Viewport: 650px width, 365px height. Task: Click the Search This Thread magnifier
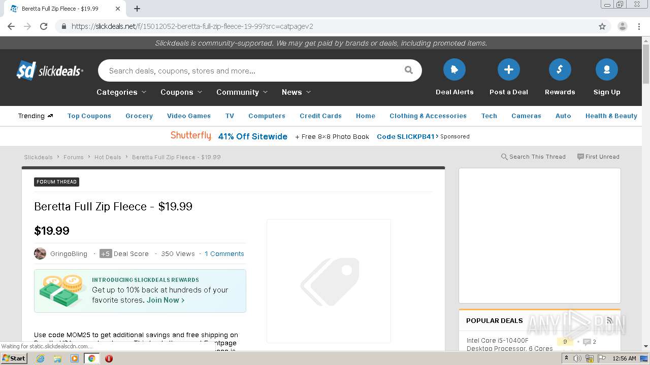point(504,157)
